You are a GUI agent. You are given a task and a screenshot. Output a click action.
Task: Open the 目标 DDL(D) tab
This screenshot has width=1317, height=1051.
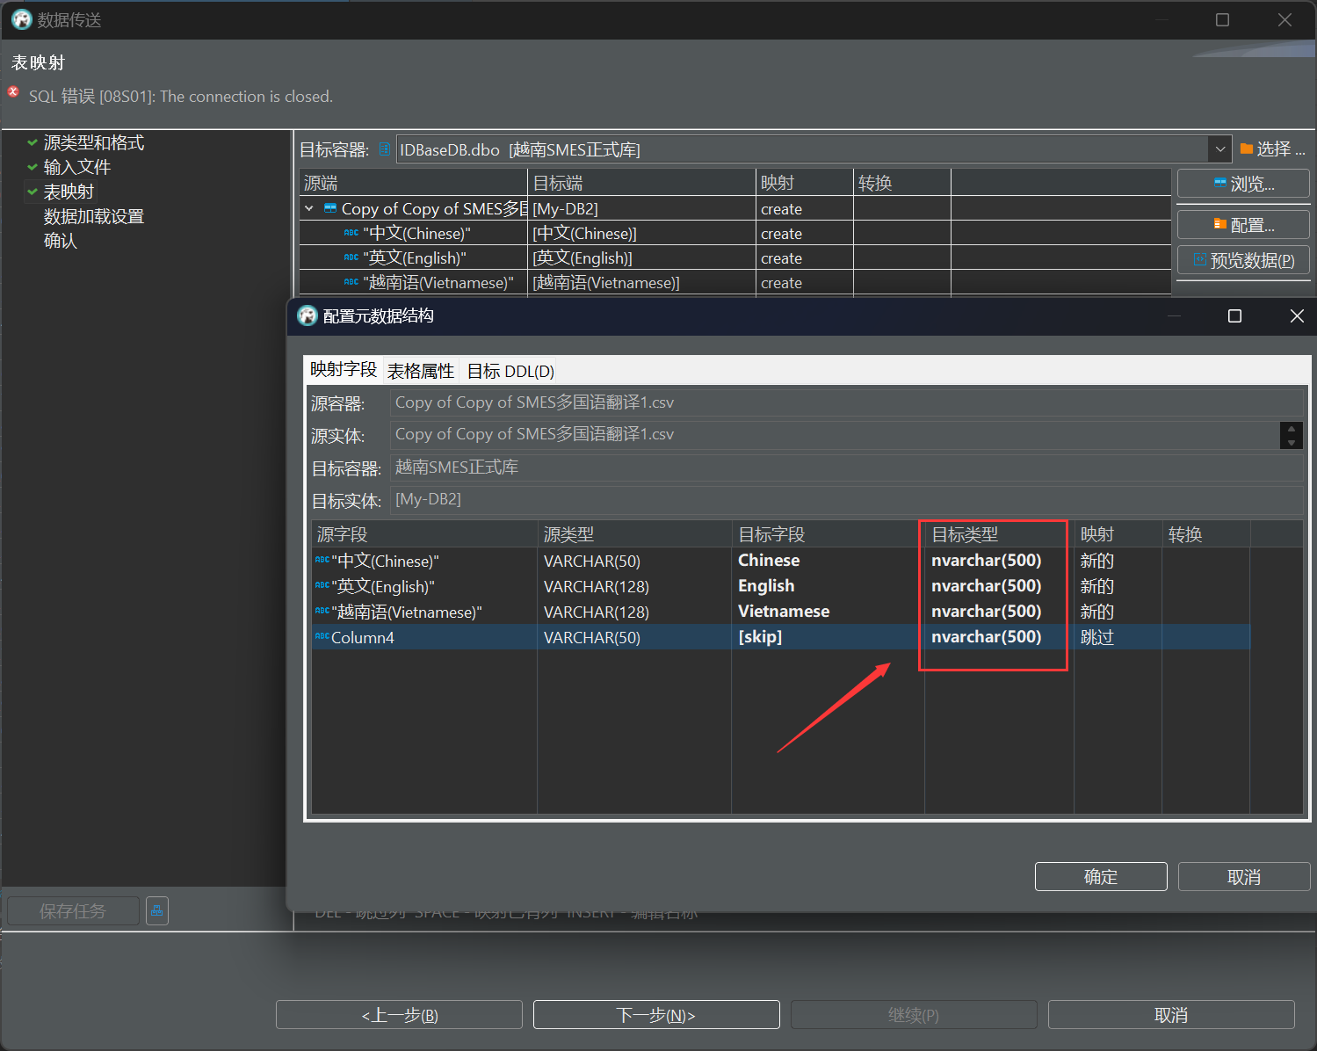click(510, 371)
